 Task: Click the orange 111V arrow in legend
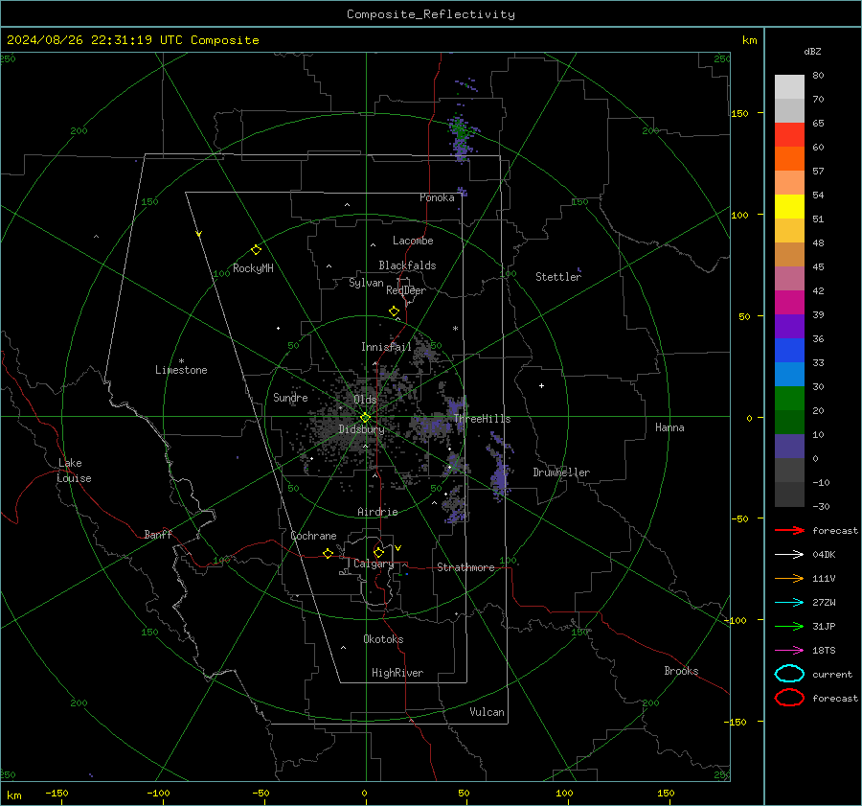[789, 578]
